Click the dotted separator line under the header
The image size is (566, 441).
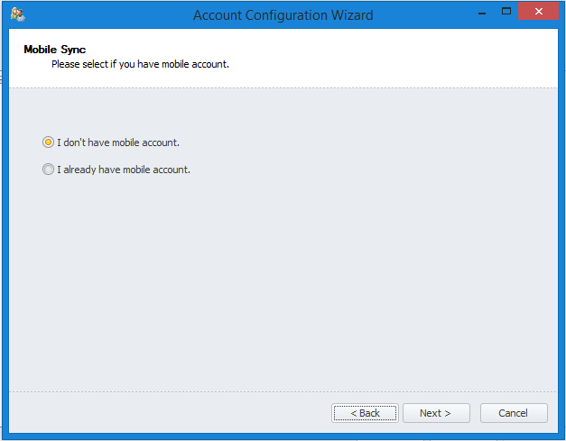point(283,87)
